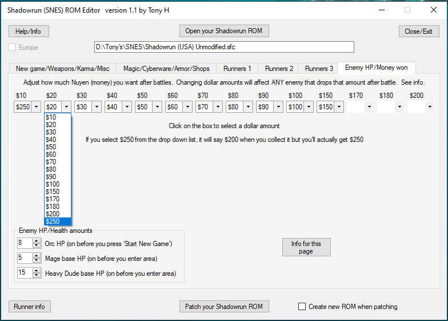Open Info for this page
This screenshot has height=321, width=448.
pos(306,247)
